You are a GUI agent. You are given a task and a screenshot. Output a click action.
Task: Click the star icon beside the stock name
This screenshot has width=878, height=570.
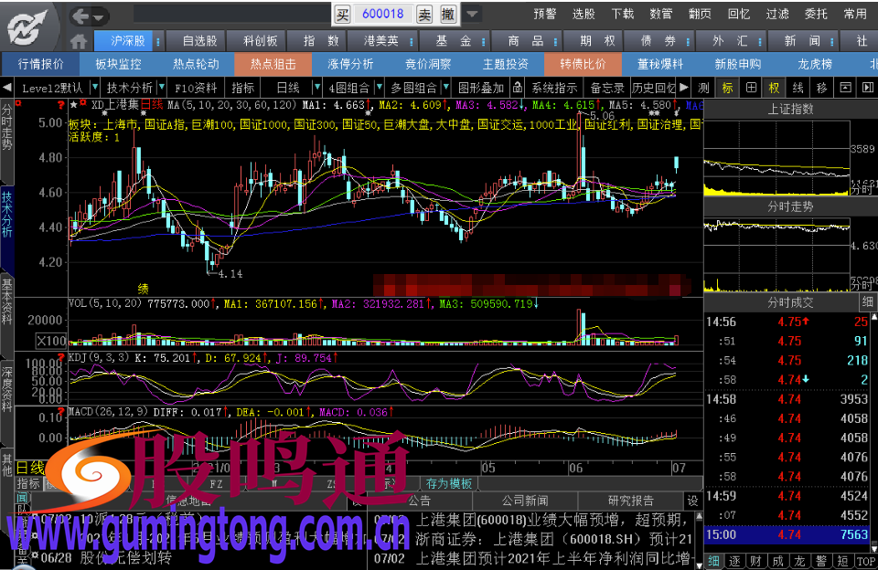pyautogui.click(x=74, y=105)
